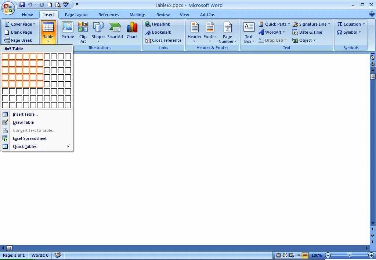Click the 100% zoom level button
The image size is (376, 260).
point(317,255)
